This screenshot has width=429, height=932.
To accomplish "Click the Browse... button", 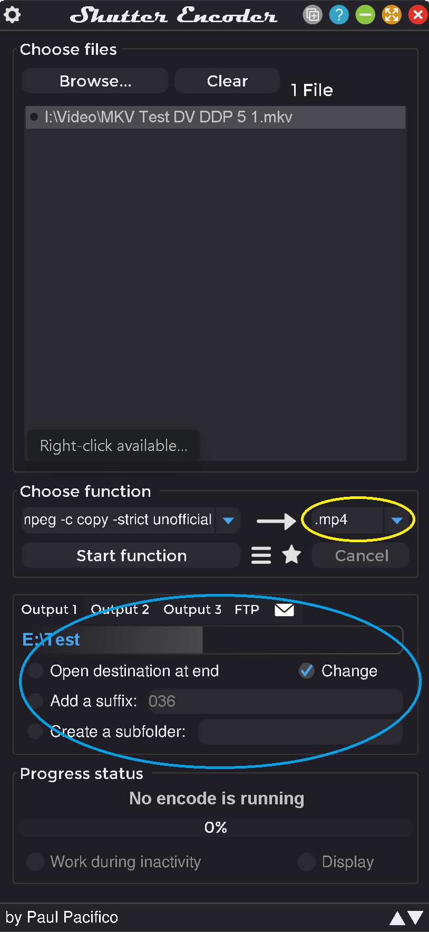I will (95, 81).
